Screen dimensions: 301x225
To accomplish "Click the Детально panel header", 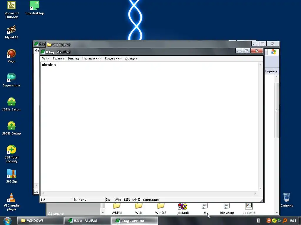I will pyautogui.click(x=56, y=213).
